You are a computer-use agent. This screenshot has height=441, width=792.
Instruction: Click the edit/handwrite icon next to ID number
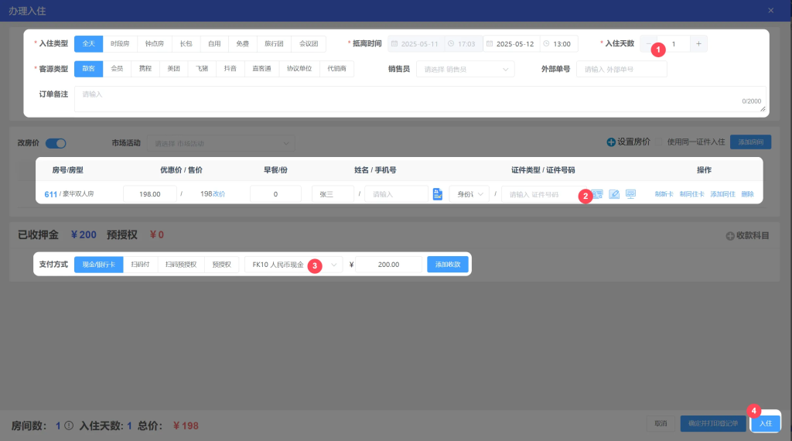(x=614, y=194)
